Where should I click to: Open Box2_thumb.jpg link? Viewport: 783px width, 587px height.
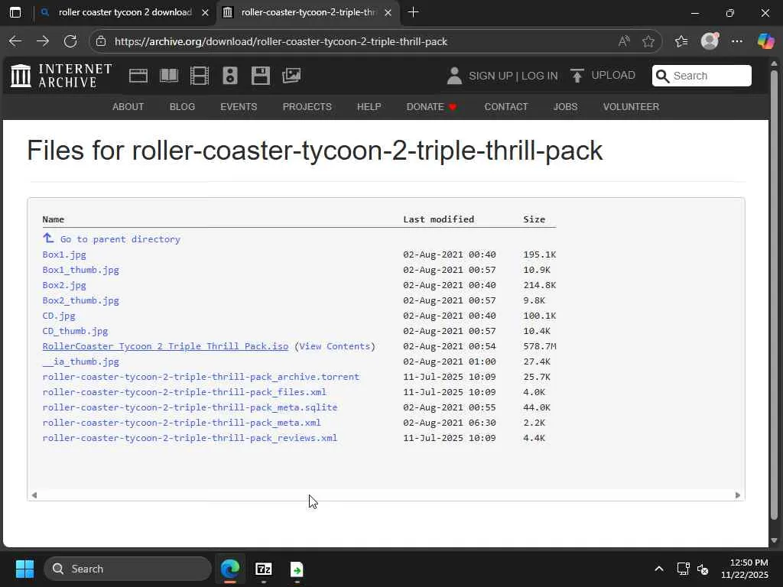(x=81, y=300)
